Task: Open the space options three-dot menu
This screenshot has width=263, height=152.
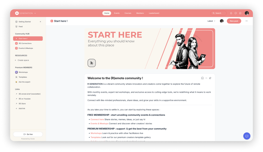Action: [x=247, y=21]
